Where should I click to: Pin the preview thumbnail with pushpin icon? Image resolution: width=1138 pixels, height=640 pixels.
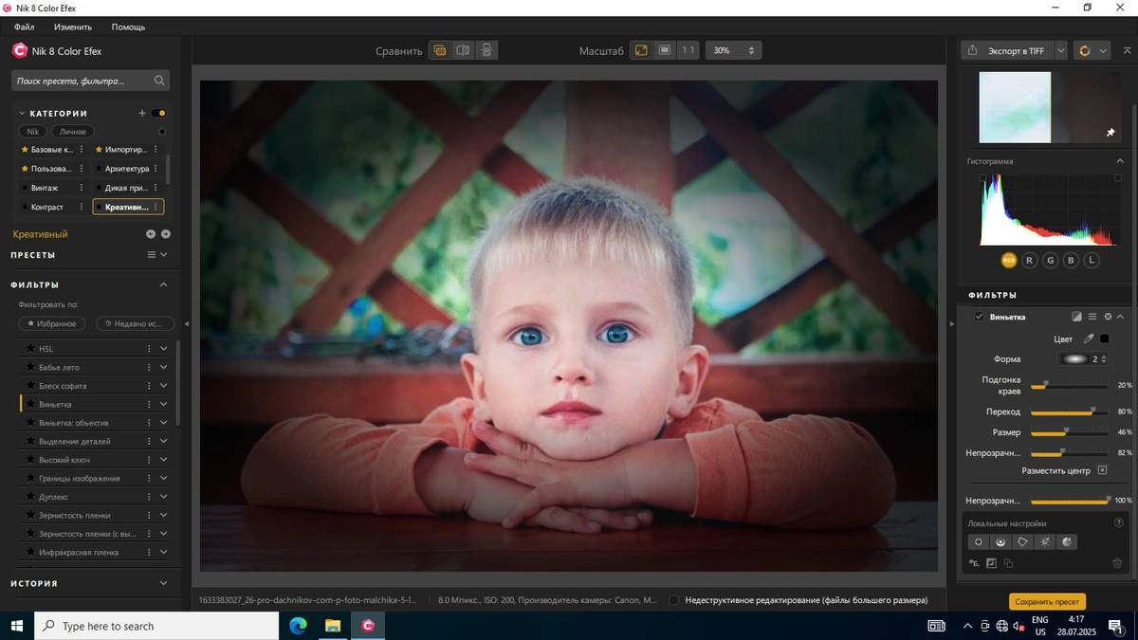click(x=1110, y=133)
